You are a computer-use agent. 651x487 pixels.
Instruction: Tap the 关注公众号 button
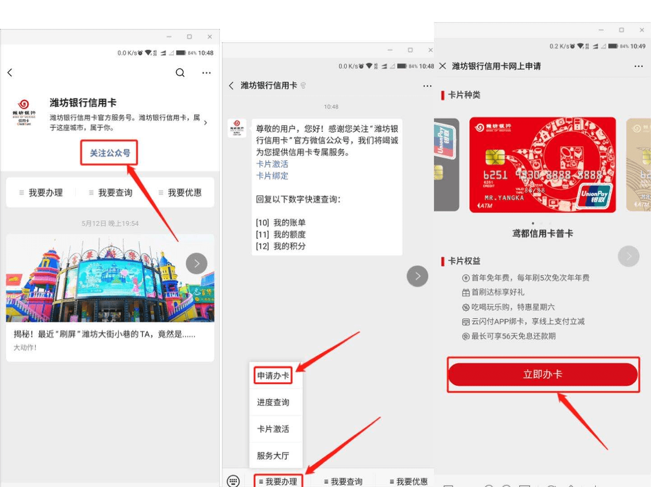click(x=109, y=153)
